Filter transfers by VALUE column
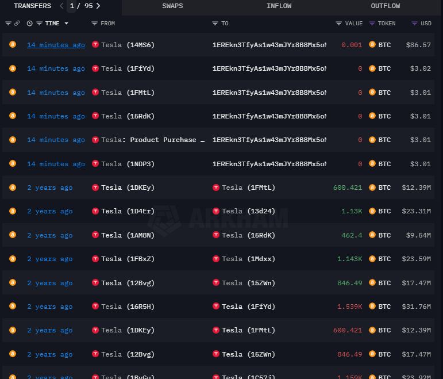Viewport: 443px width, 379px height. pyautogui.click(x=338, y=24)
